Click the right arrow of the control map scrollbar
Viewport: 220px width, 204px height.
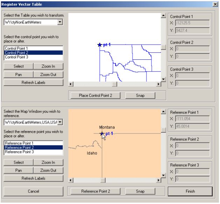158,84
